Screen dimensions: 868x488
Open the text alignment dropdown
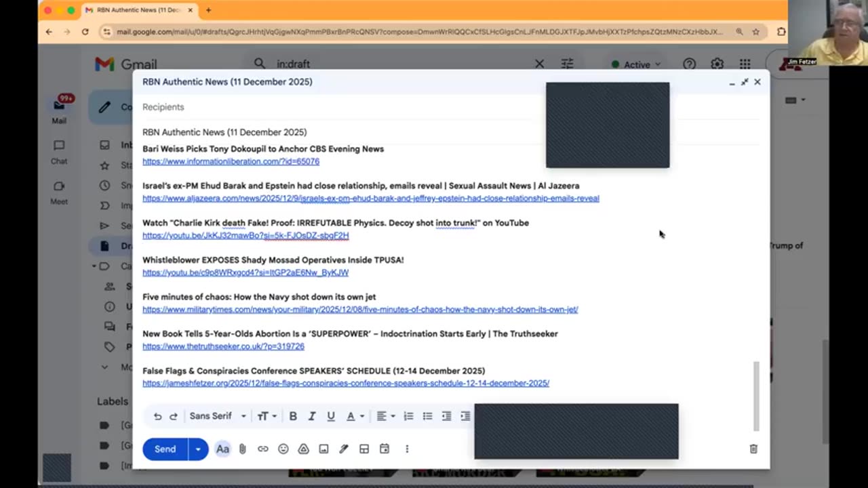click(x=385, y=416)
